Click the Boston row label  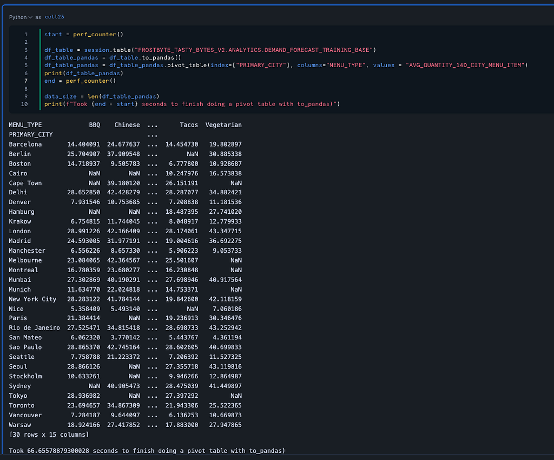pos(20,163)
